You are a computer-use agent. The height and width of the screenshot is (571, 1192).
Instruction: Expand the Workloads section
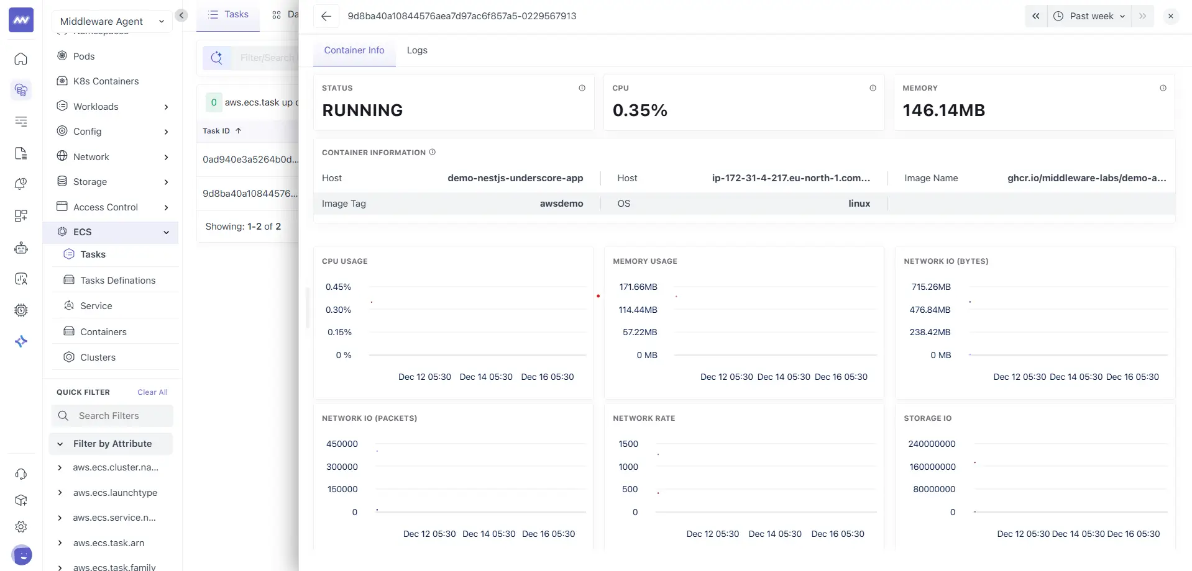(165, 107)
